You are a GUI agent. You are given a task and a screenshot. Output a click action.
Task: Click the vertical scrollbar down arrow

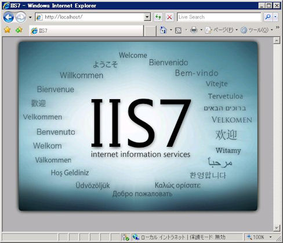[277, 228]
